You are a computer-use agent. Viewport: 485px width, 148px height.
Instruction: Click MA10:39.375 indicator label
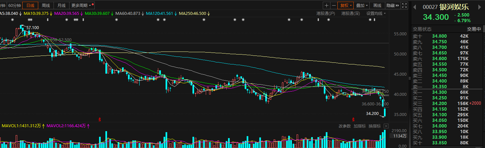click(38, 13)
